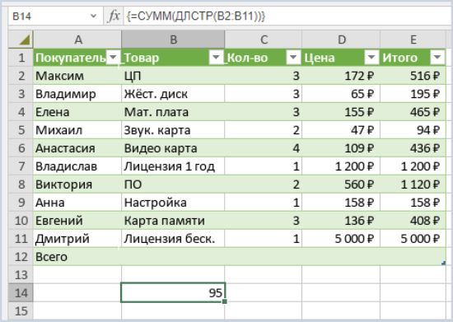Open the Товар column filter dropdown
Image resolution: width=453 pixels, height=322 pixels.
pyautogui.click(x=216, y=58)
